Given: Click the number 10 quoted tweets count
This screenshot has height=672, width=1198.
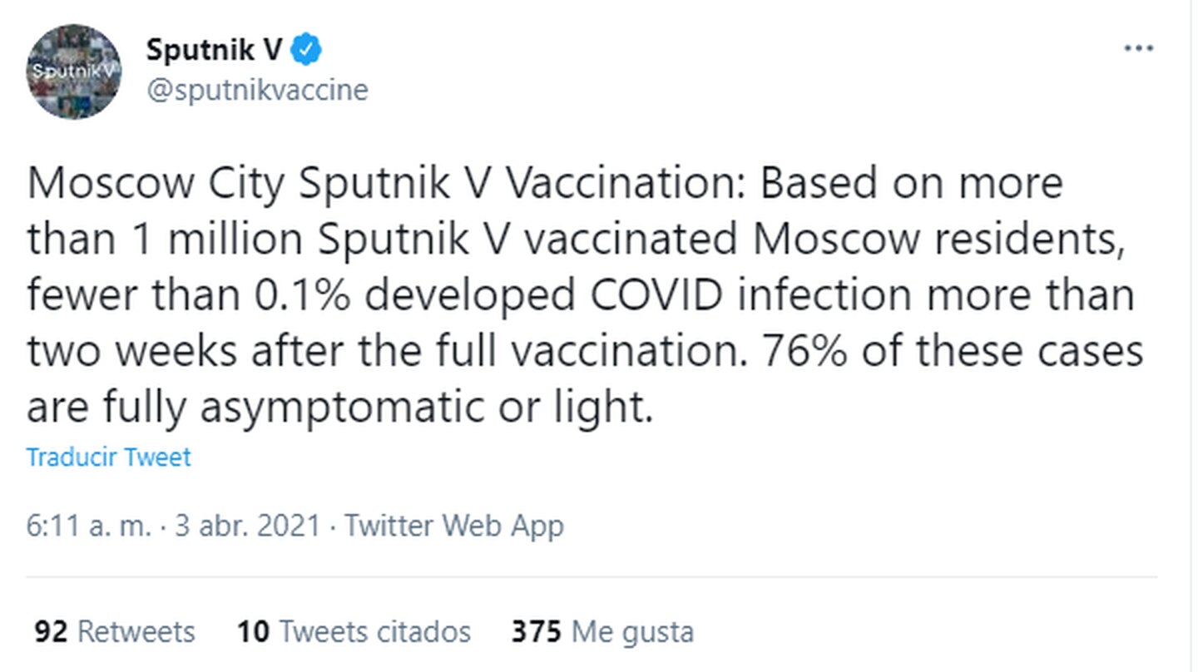Looking at the screenshot, I should tap(253, 631).
